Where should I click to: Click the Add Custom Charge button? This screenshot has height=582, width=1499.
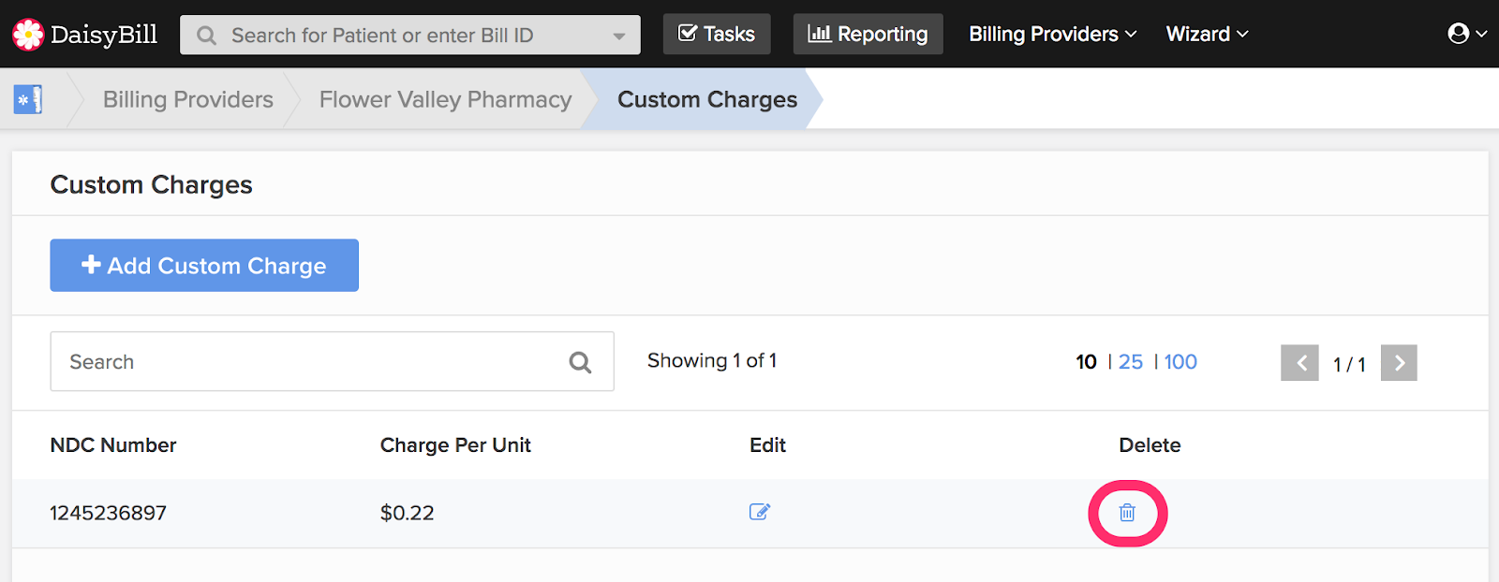[x=204, y=266]
